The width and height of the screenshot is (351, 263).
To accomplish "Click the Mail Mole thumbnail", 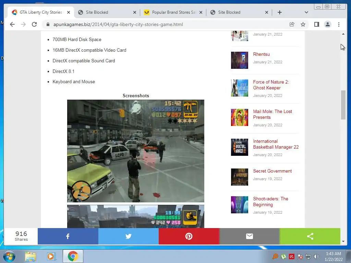I will tap(240, 117).
